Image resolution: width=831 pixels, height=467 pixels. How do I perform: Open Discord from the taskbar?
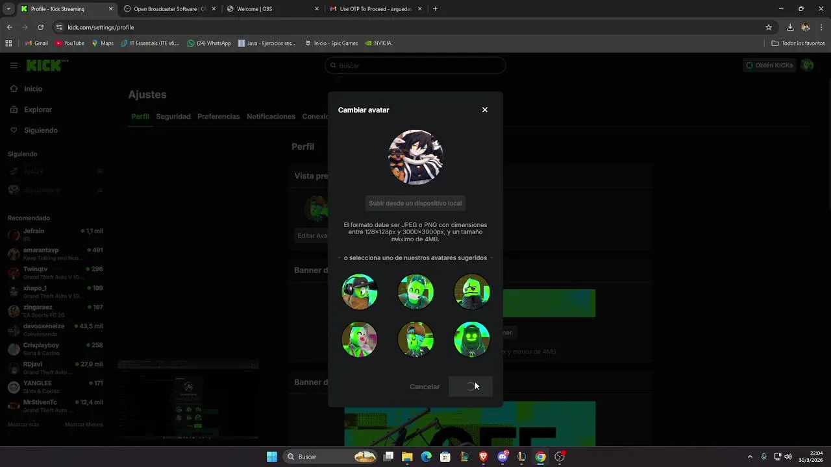(502, 457)
